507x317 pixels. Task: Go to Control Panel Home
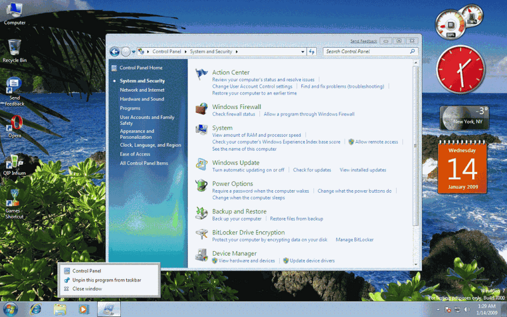[x=141, y=68]
